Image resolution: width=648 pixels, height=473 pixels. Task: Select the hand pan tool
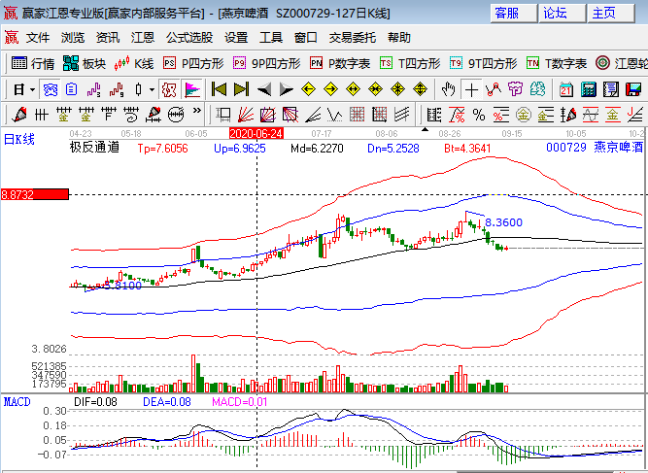click(448, 88)
